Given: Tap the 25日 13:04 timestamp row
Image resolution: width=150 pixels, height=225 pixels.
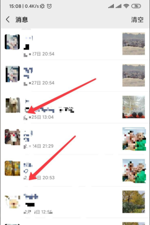Looking at the screenshot, I should (x=39, y=117).
